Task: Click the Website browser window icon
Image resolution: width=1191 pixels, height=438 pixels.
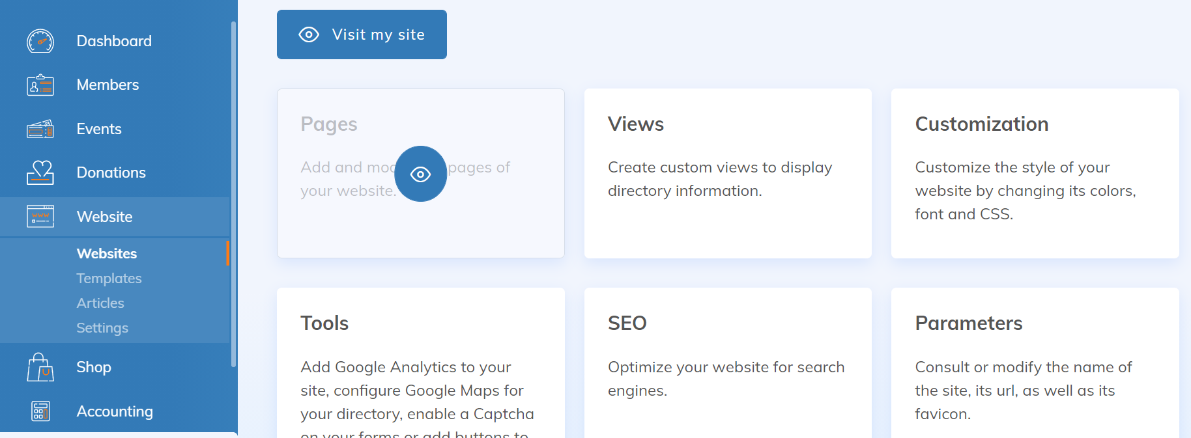Action: point(40,217)
